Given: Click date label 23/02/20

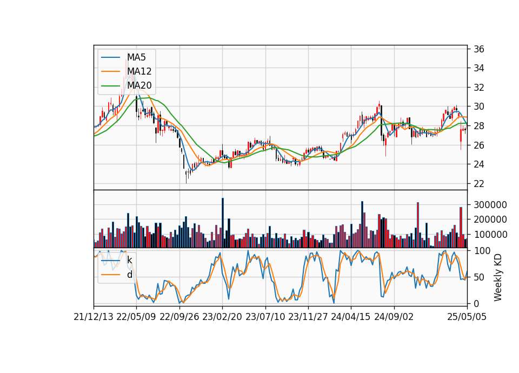Looking at the screenshot, I should point(222,317).
